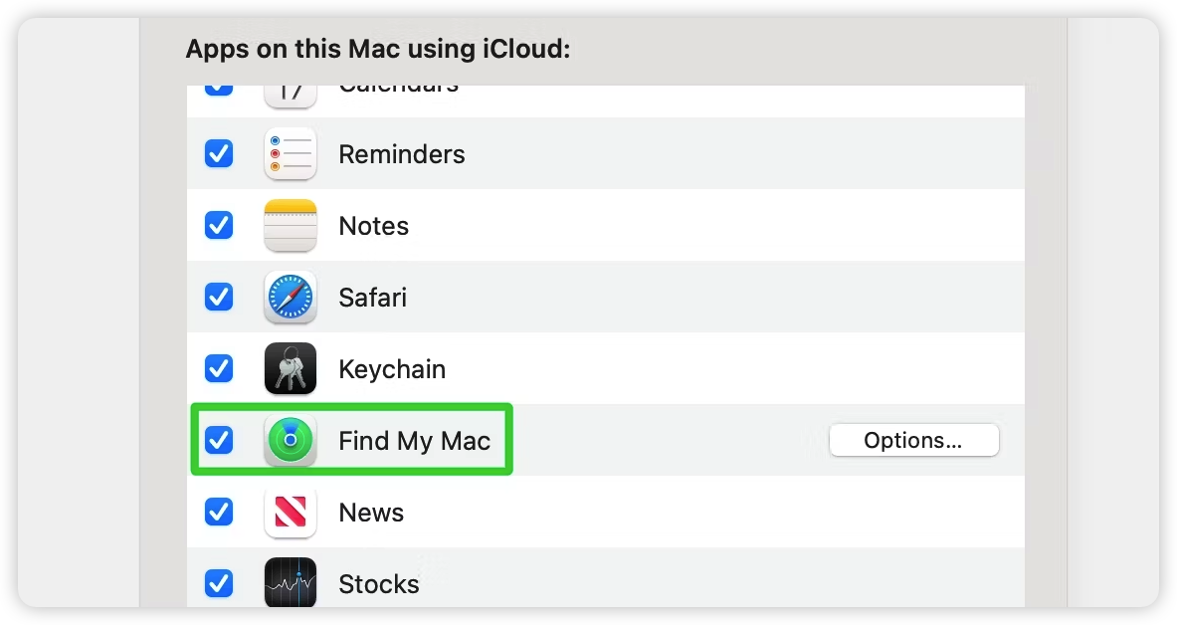Click the yellow Notes app icon
This screenshot has width=1177, height=625.
pyautogui.click(x=291, y=225)
